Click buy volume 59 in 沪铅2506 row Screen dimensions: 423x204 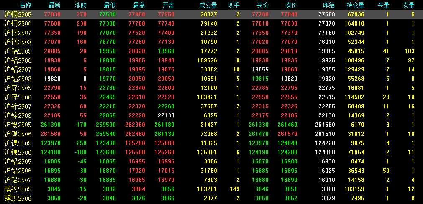(x=386, y=171)
